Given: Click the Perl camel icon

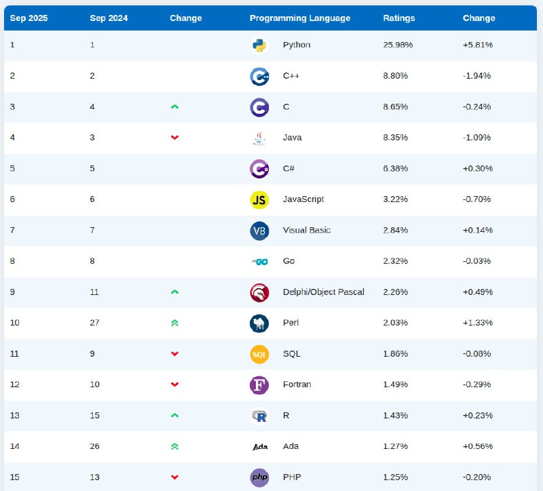Looking at the screenshot, I should (x=259, y=323).
